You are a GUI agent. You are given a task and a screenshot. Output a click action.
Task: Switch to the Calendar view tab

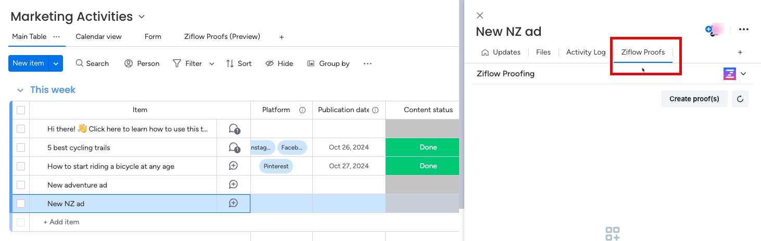(98, 37)
